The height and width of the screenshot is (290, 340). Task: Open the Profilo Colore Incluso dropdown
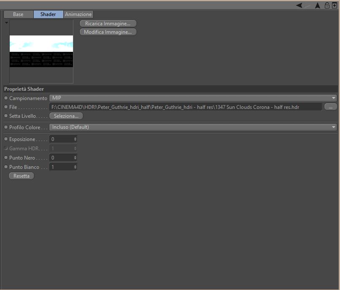(193, 127)
